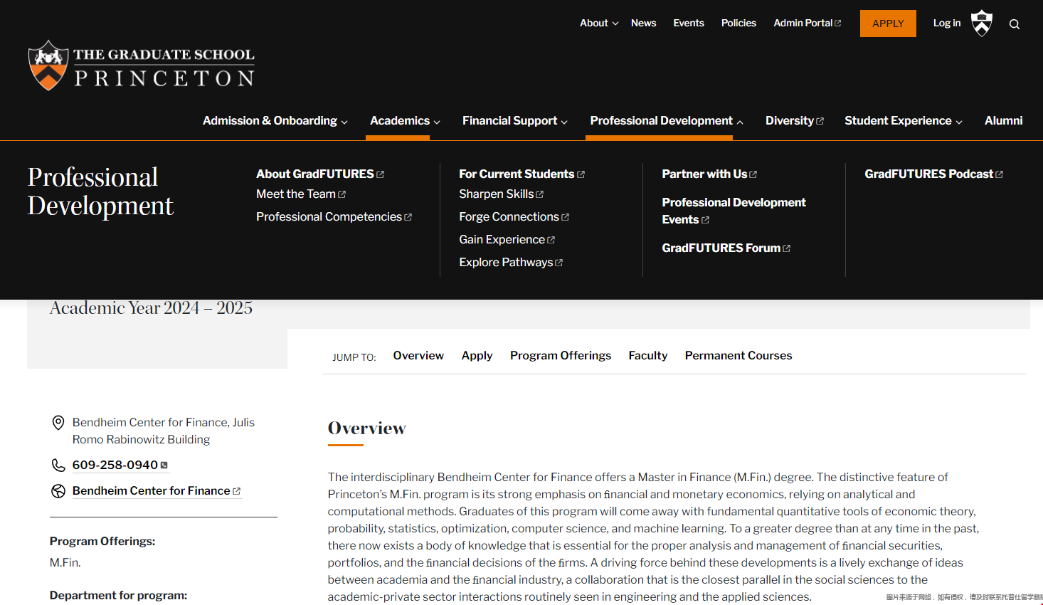This screenshot has width=1043, height=605.
Task: Click the Overview section heading
Action: [367, 428]
